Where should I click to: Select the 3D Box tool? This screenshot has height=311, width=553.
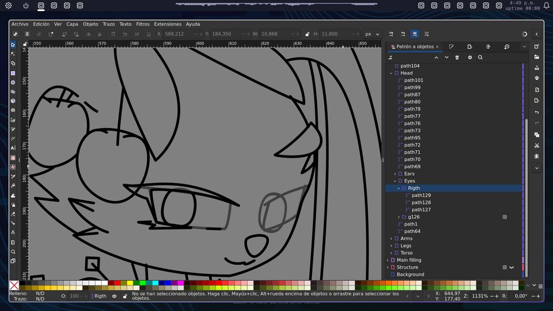[13, 101]
